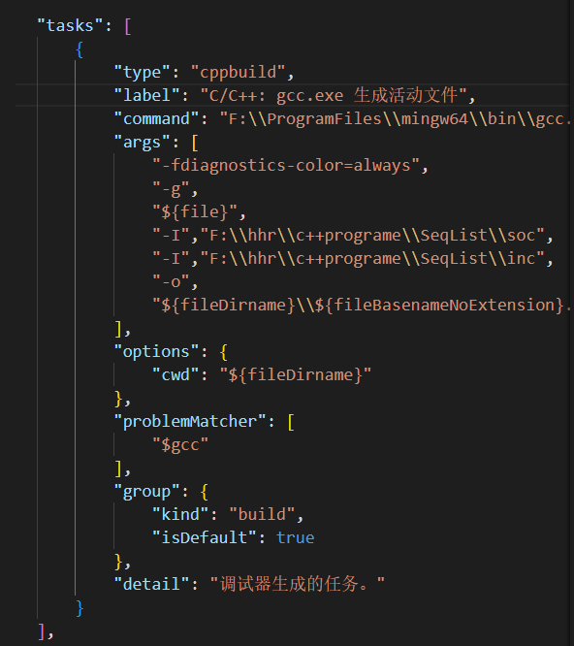
Task: Click the closing blue brace of task object
Action: tap(80, 608)
